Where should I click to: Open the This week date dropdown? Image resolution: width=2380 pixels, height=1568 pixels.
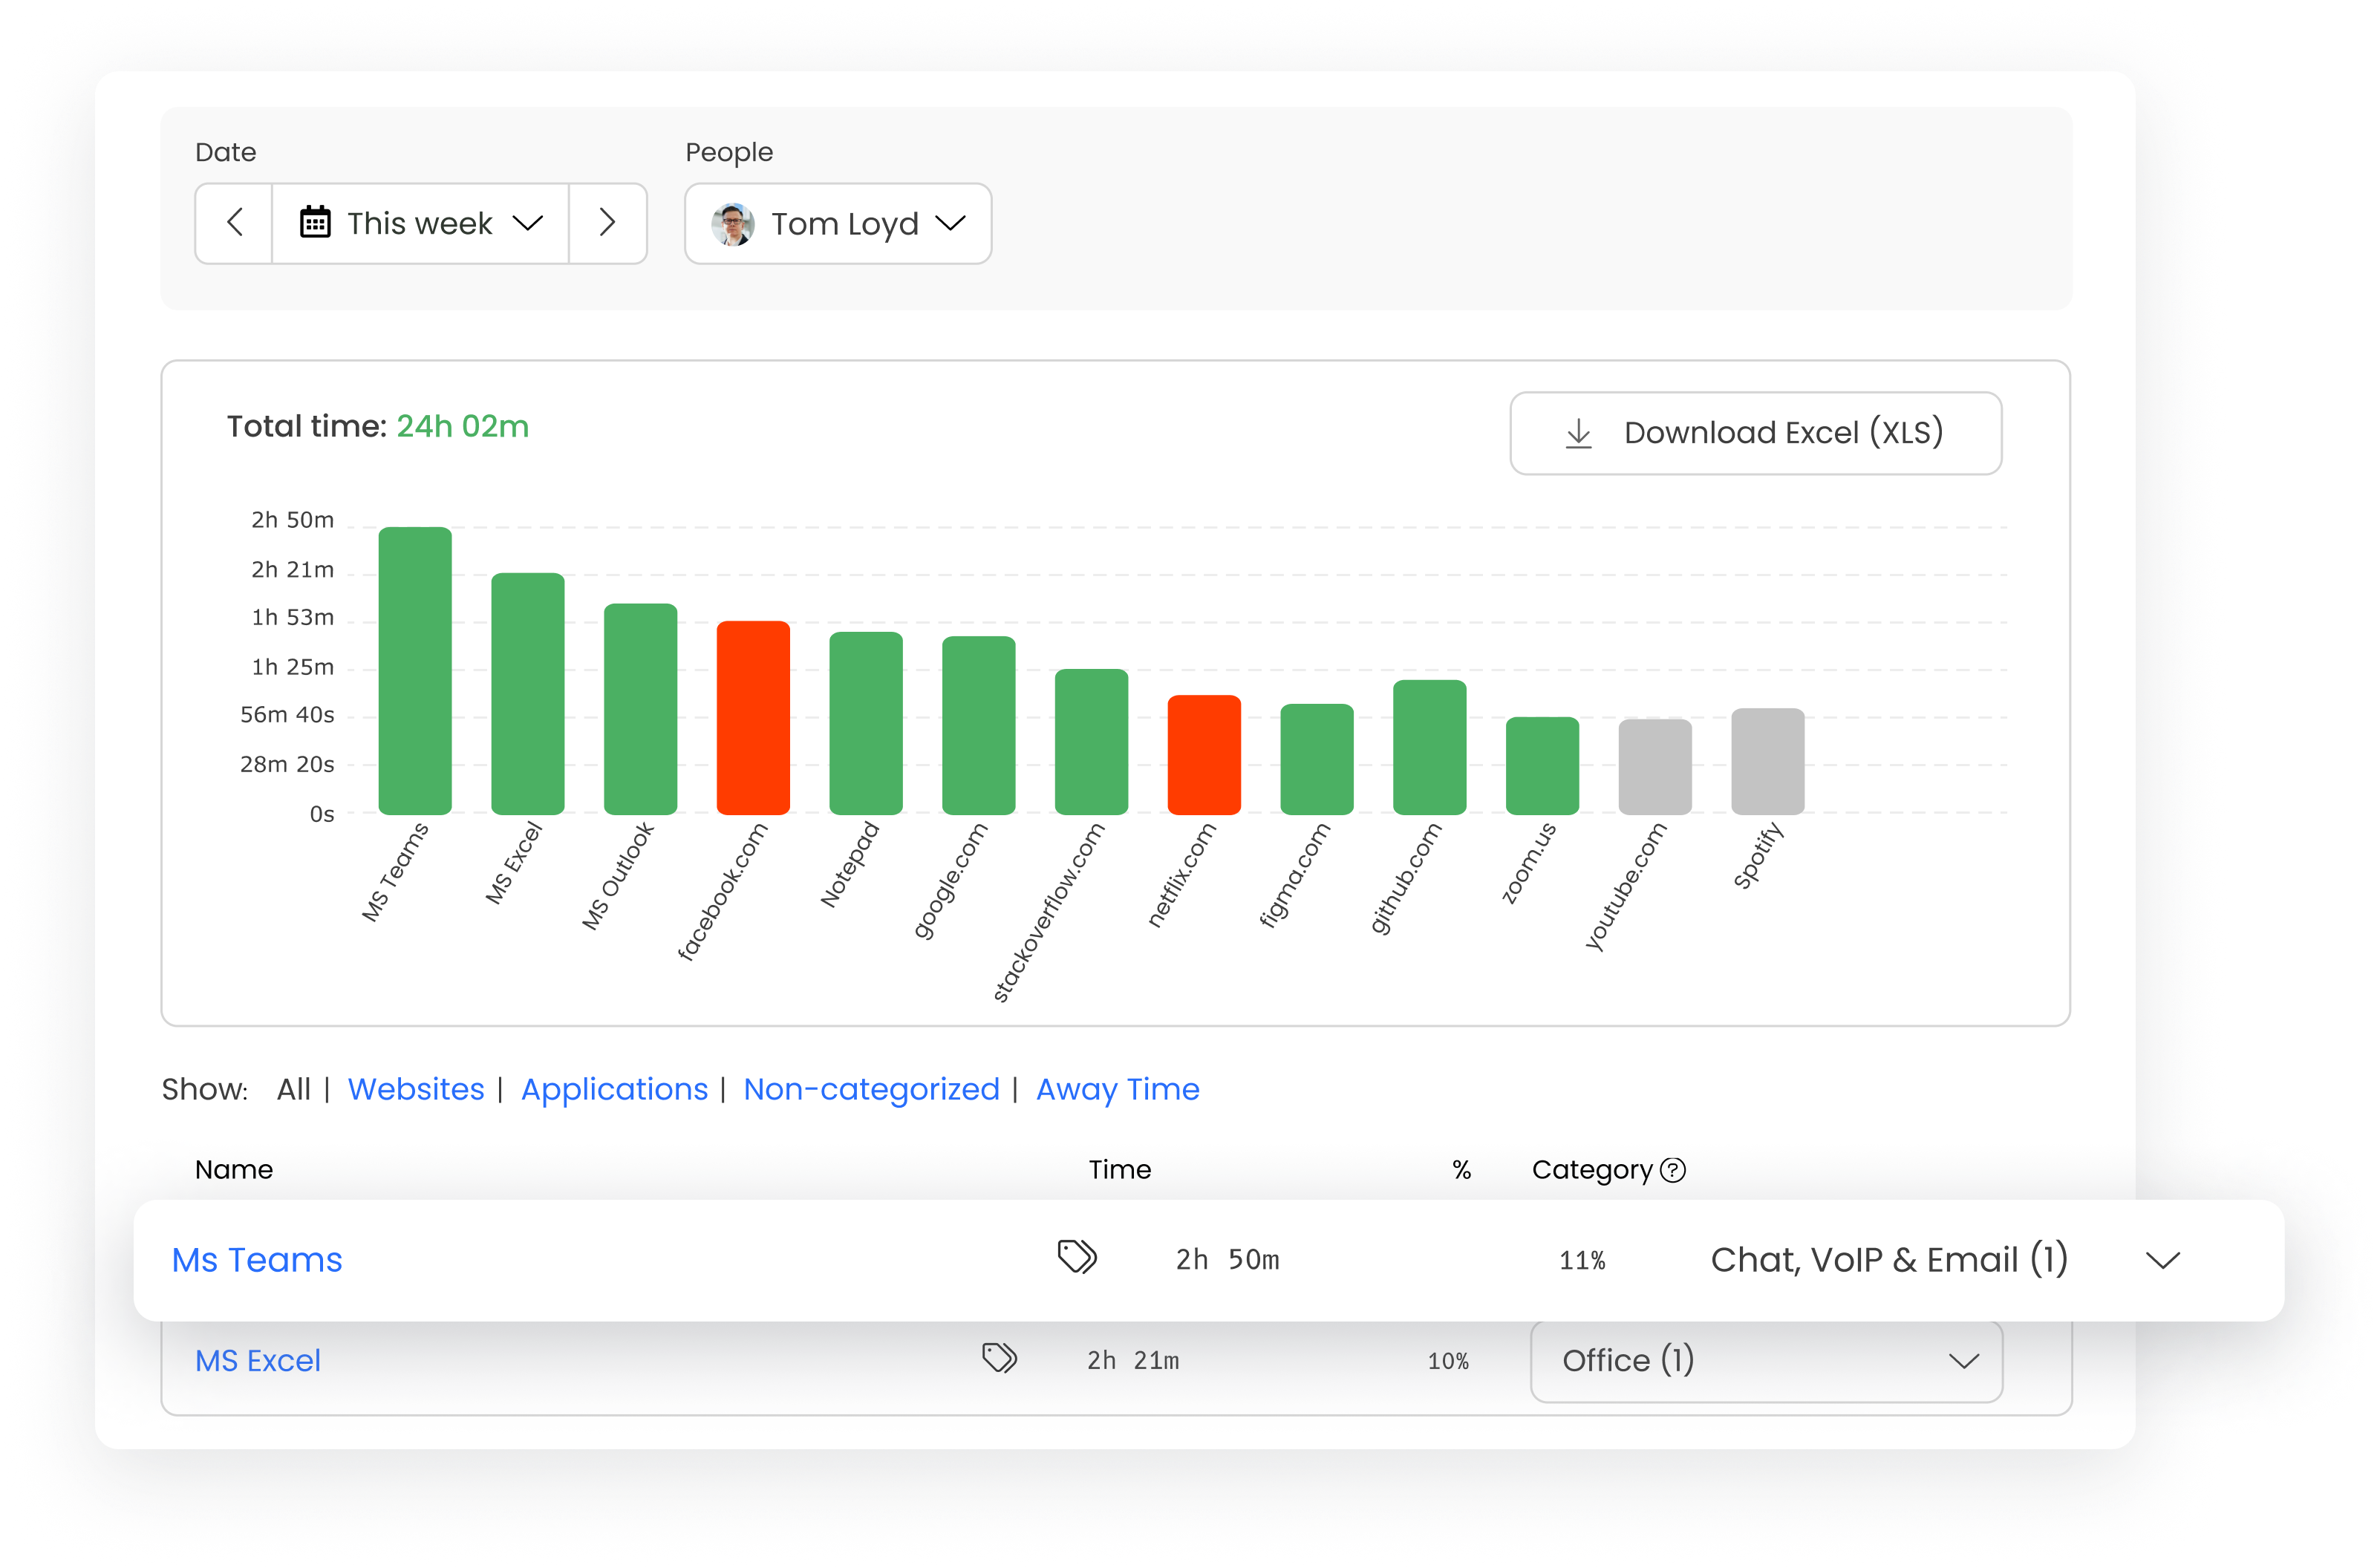pyautogui.click(x=420, y=223)
